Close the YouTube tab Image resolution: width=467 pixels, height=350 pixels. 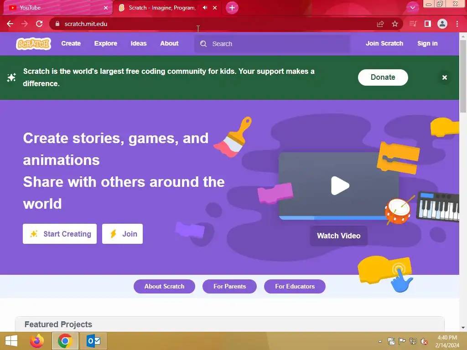(x=106, y=8)
